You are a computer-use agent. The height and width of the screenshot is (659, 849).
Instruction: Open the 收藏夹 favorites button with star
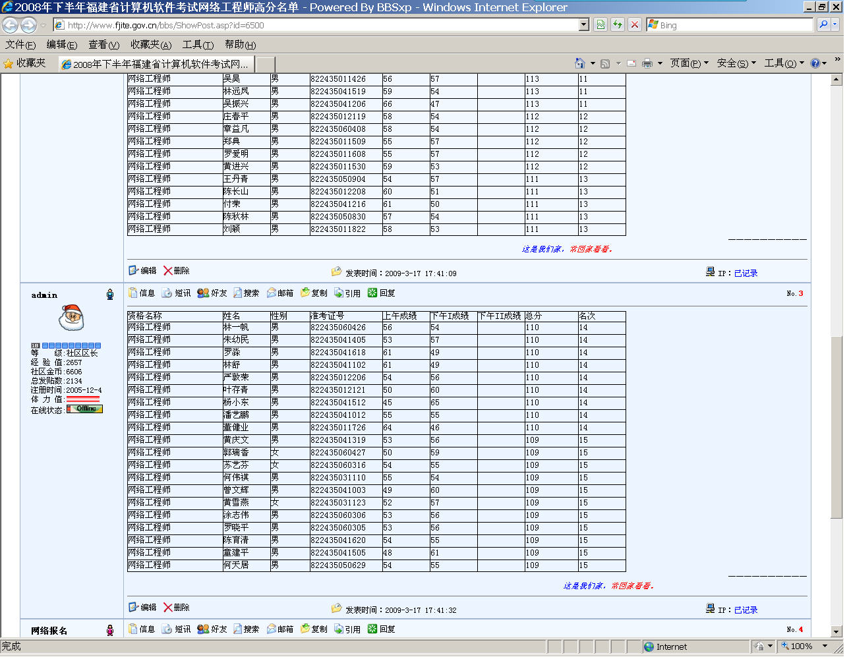(25, 63)
